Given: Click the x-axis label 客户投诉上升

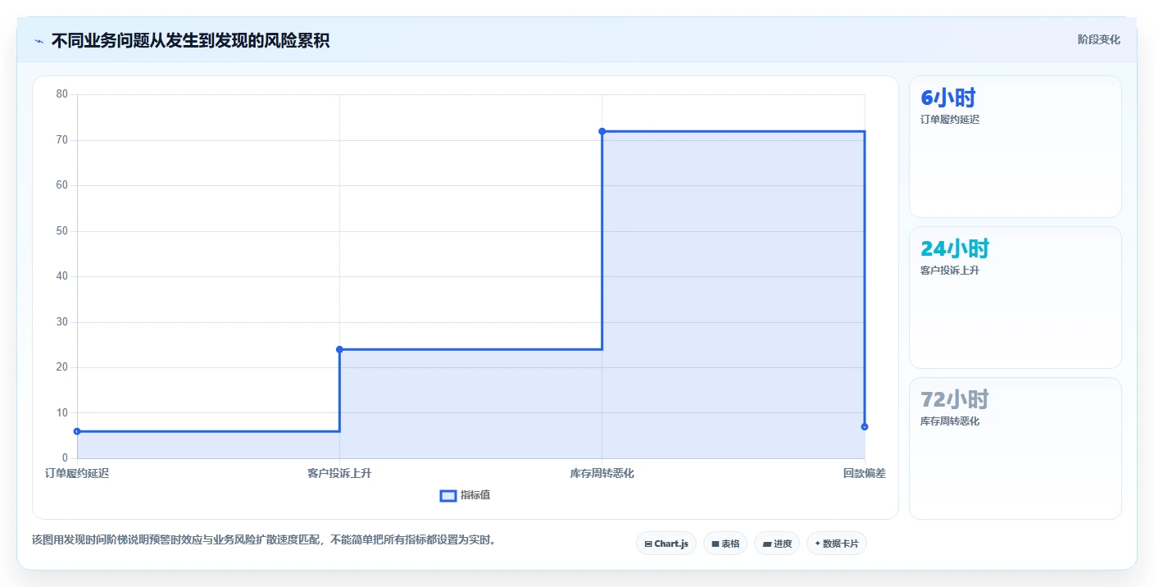Looking at the screenshot, I should 339,474.
